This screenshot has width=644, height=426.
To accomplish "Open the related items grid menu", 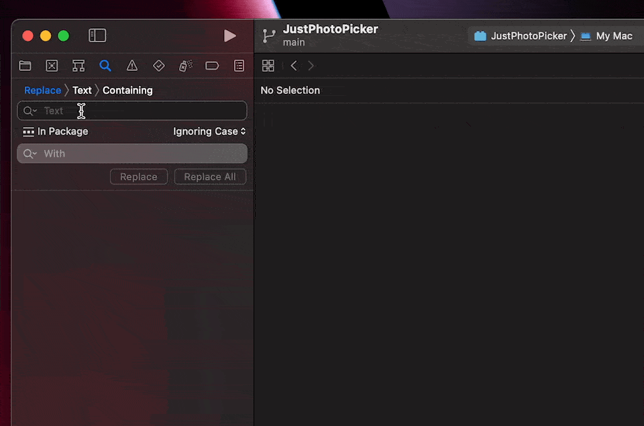I will pos(268,66).
